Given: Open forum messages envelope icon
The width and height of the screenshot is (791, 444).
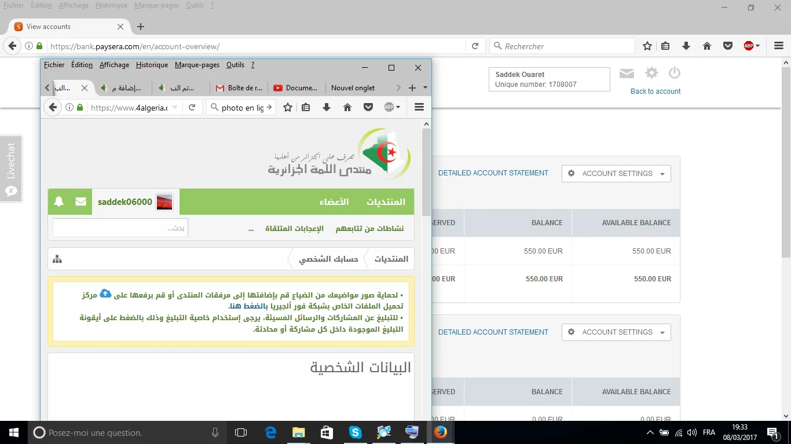Looking at the screenshot, I should coord(80,201).
